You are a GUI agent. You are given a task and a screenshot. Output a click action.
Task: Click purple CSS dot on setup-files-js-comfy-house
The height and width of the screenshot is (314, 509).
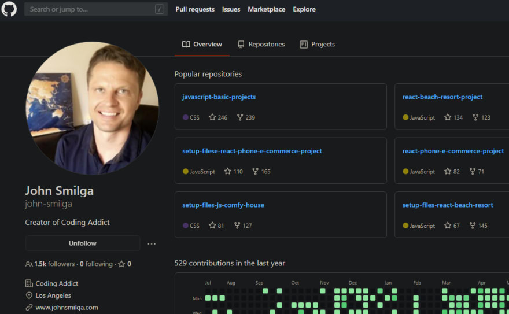point(185,226)
